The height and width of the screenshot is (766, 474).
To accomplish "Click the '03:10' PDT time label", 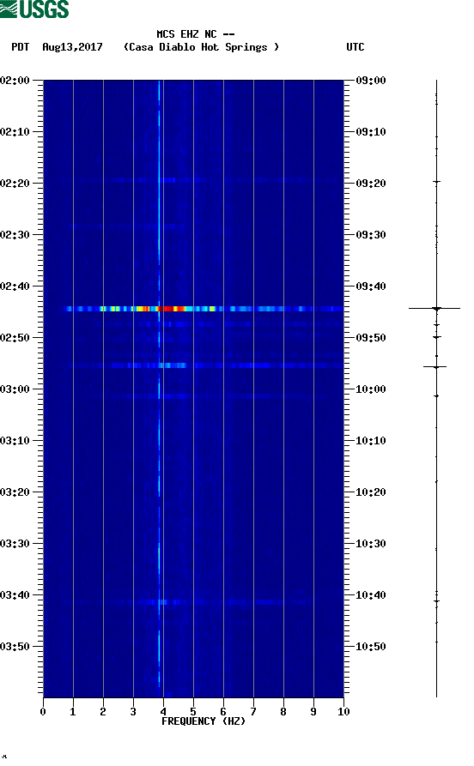I will point(15,441).
